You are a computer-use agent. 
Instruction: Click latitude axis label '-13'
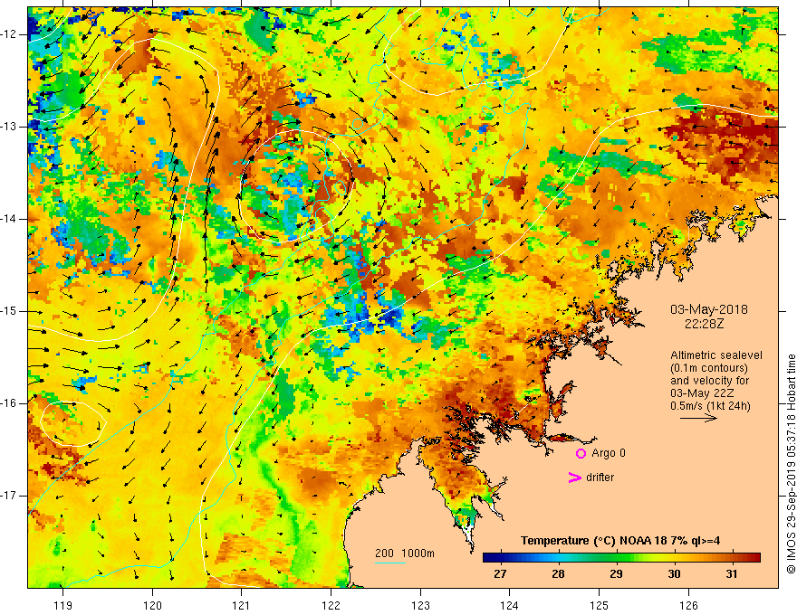pyautogui.click(x=9, y=127)
